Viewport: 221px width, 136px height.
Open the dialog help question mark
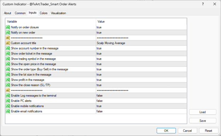coord(203,4)
